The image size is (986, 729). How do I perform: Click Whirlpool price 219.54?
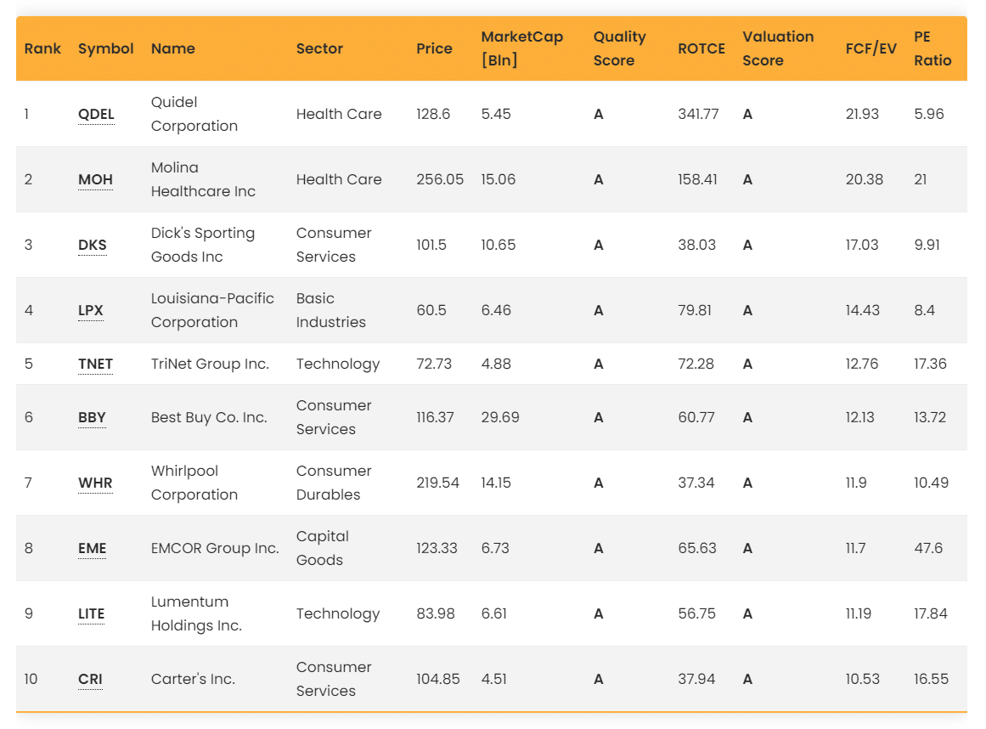[x=437, y=483]
